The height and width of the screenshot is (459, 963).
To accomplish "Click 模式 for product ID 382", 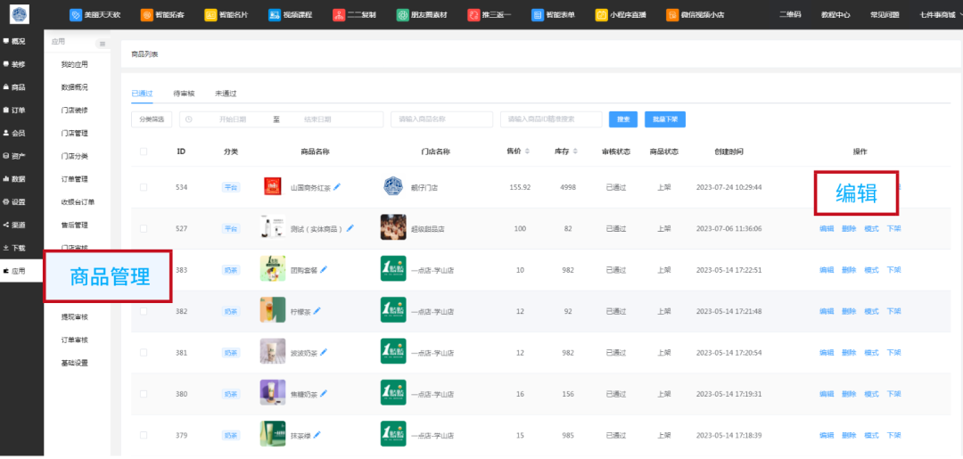I will tap(871, 311).
